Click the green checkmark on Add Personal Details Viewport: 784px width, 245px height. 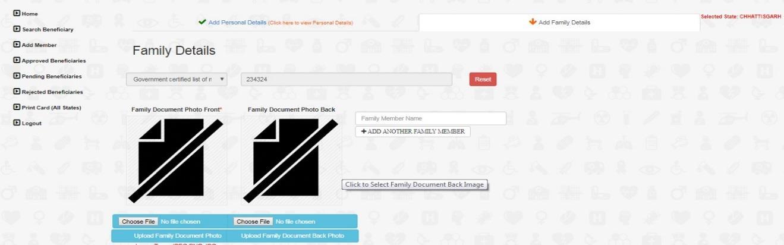pyautogui.click(x=202, y=22)
